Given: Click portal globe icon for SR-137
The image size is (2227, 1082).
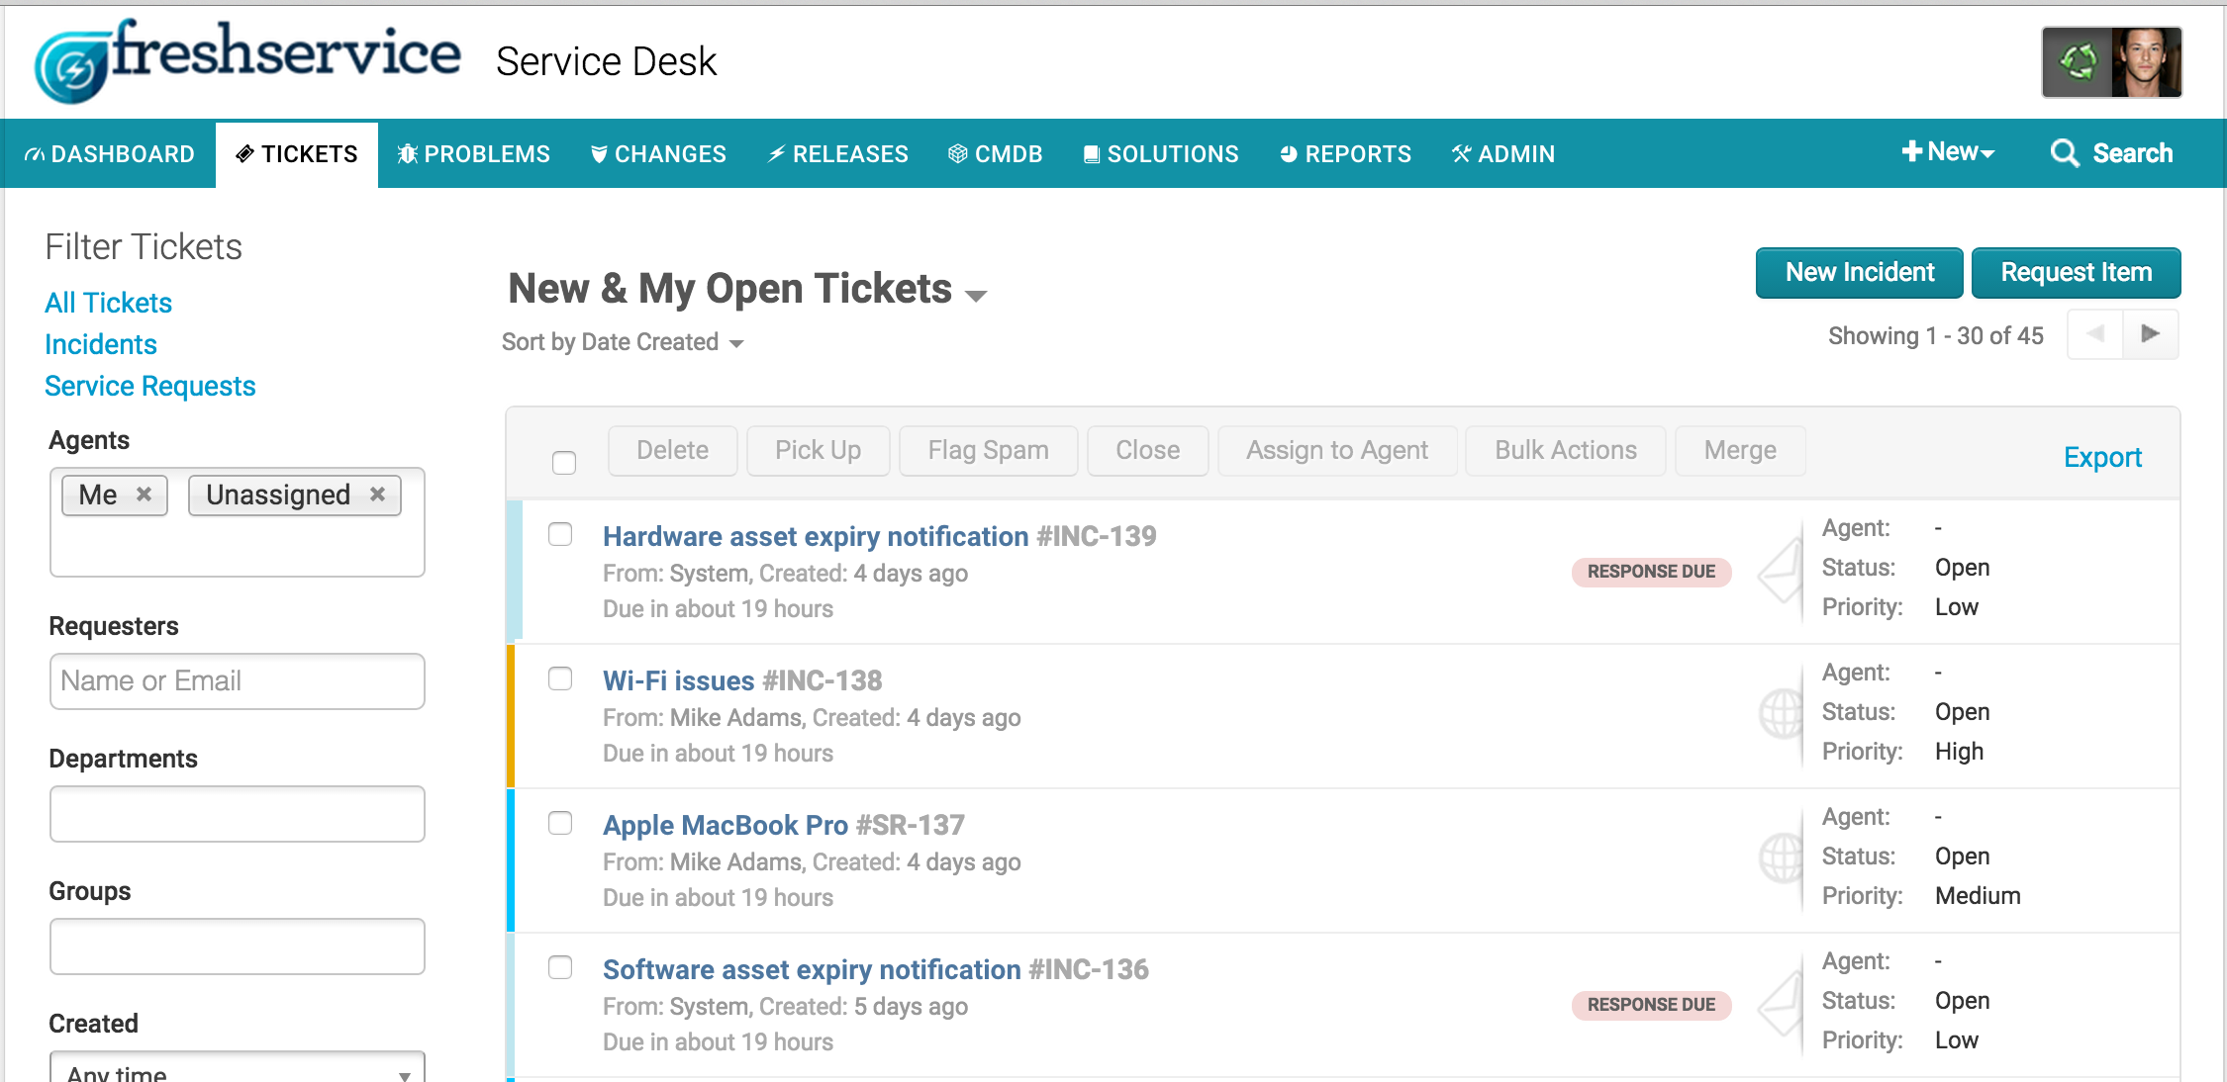Looking at the screenshot, I should tap(1781, 858).
